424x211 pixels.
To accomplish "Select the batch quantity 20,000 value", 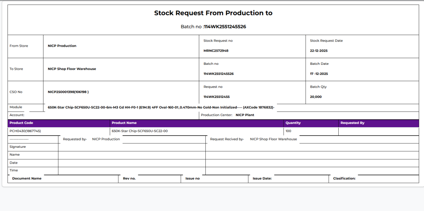I will 316,97.
